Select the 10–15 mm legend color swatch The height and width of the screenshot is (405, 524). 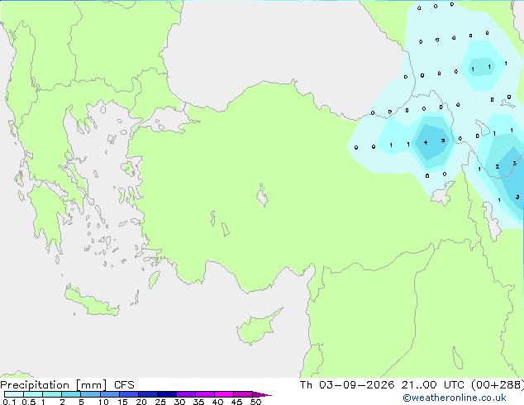[110, 394]
